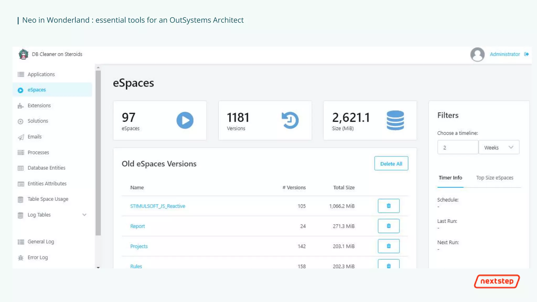Open the Weeks timeline unit dropdown

point(499,147)
